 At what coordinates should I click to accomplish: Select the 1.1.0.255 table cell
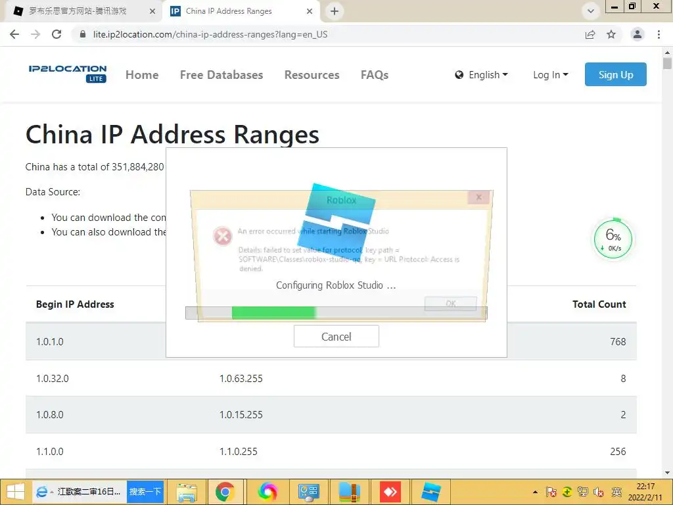click(x=238, y=451)
